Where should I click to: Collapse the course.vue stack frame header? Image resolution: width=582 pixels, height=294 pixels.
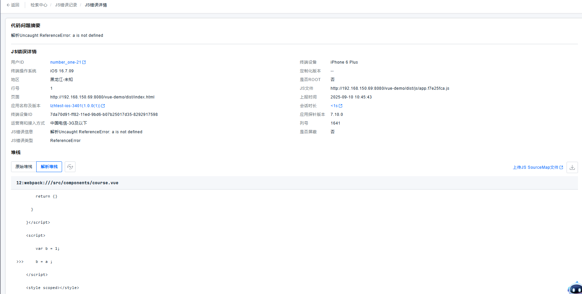[x=67, y=183]
